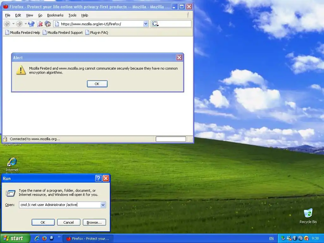324x243 pixels.
Task: Click OK in the Alert dialog
Action: pyautogui.click(x=97, y=84)
